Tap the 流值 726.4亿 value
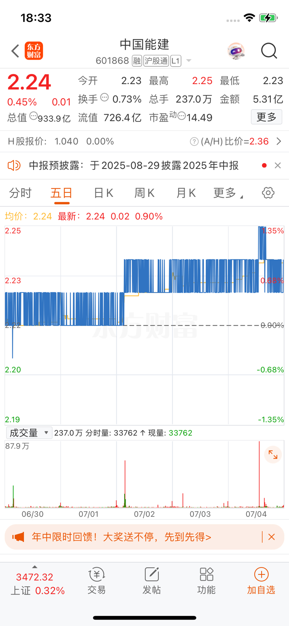 [123, 118]
